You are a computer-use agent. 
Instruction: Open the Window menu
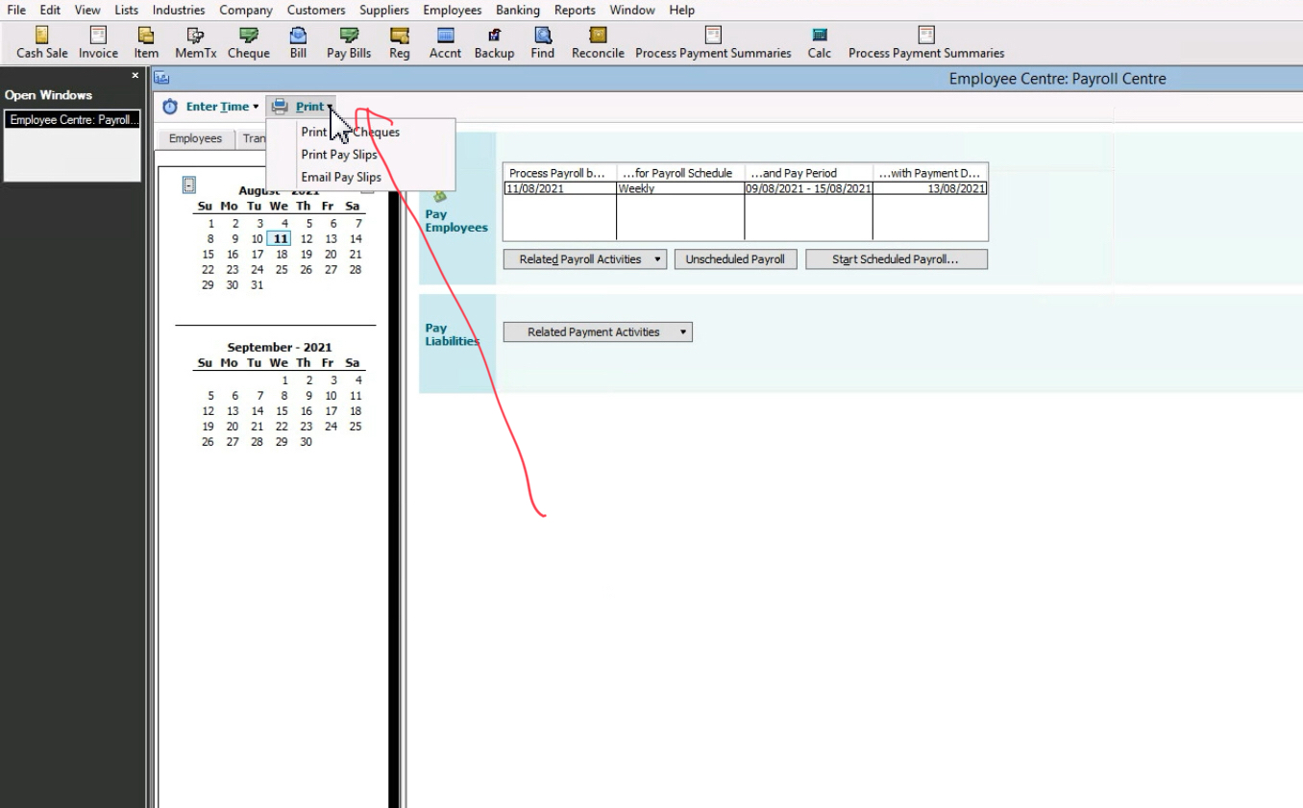coord(632,10)
